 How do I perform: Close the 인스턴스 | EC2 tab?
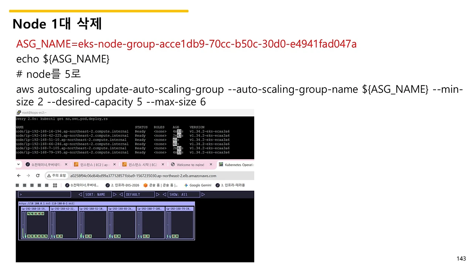tap(115, 164)
